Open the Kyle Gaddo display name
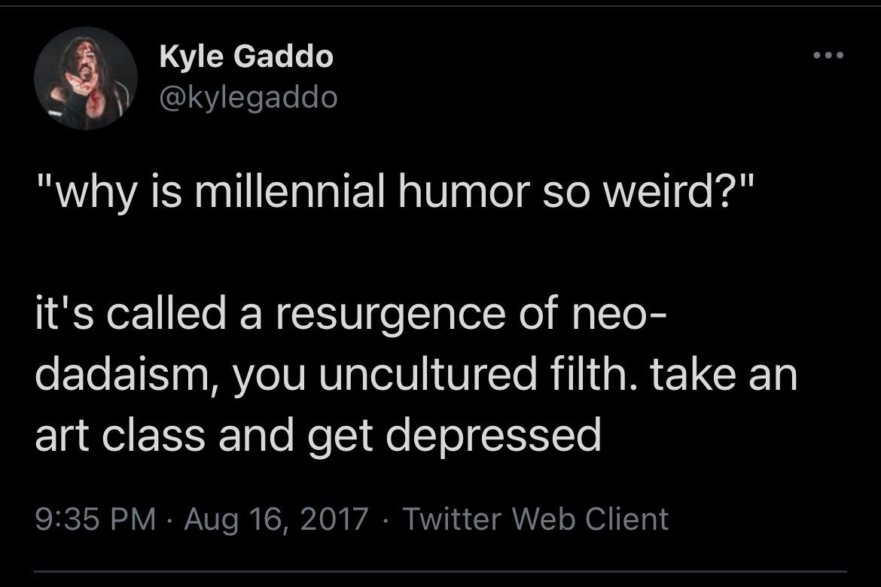 tap(246, 56)
